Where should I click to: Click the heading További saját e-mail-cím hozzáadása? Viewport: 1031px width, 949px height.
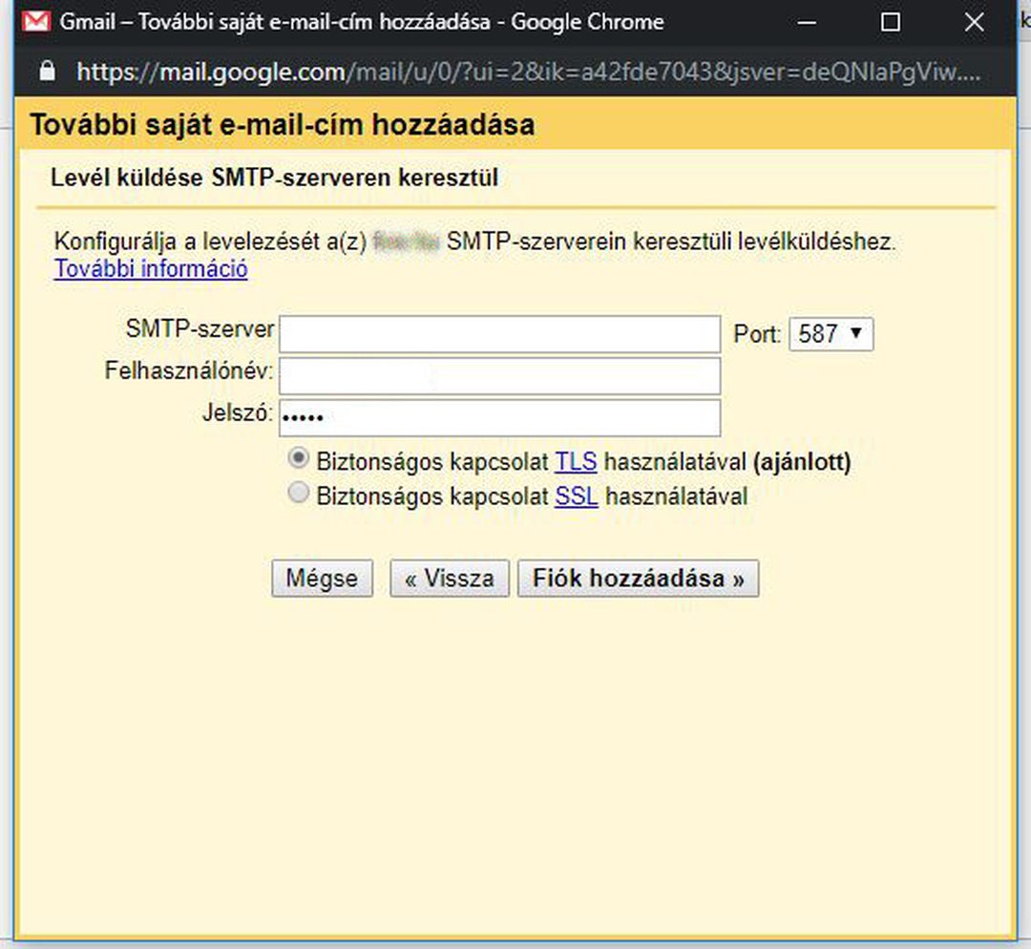tap(283, 125)
